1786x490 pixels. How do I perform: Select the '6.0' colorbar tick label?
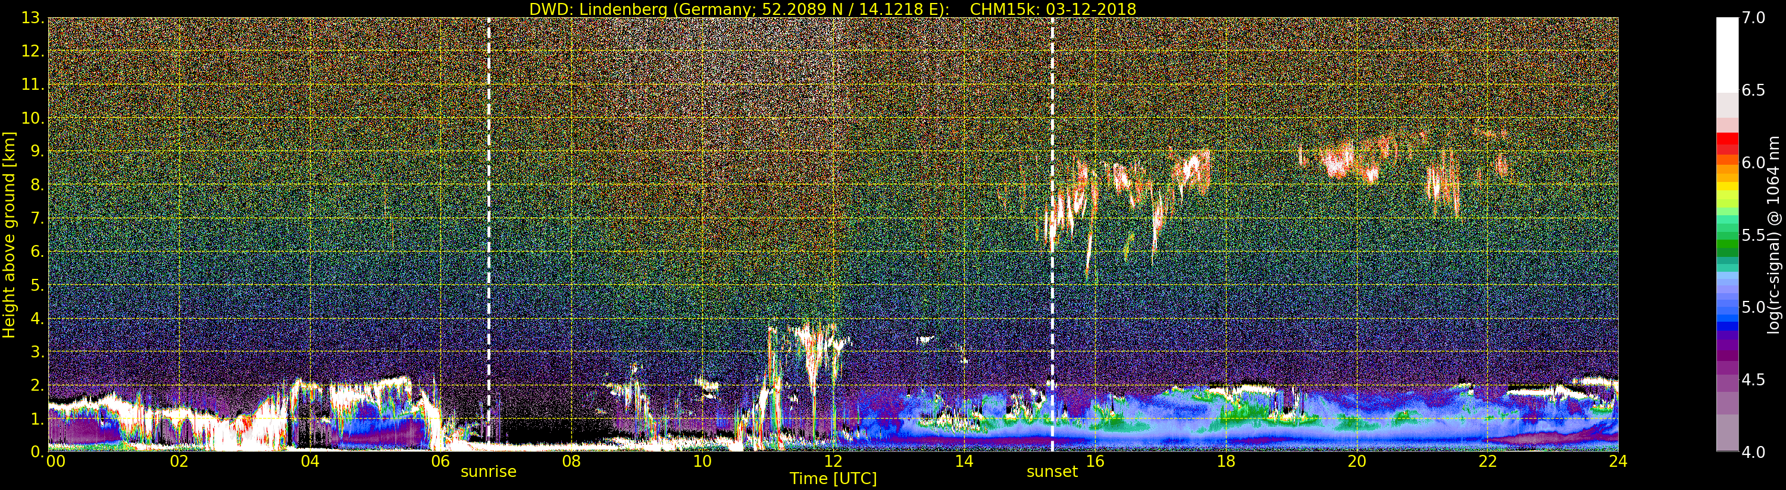(x=1753, y=162)
